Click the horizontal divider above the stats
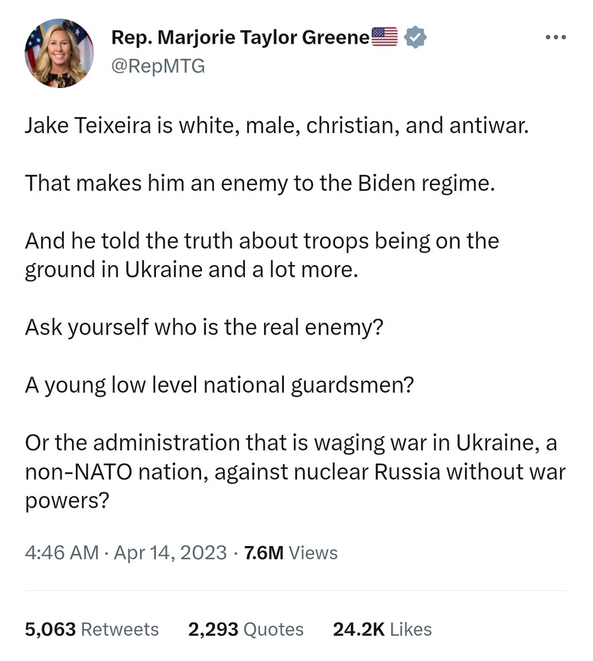The image size is (593, 661). 296,590
